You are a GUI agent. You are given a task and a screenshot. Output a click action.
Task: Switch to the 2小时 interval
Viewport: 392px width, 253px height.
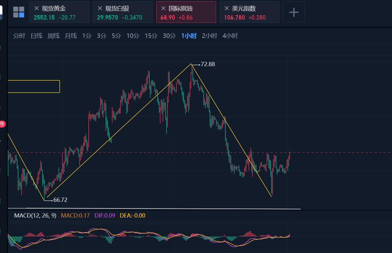click(x=209, y=36)
